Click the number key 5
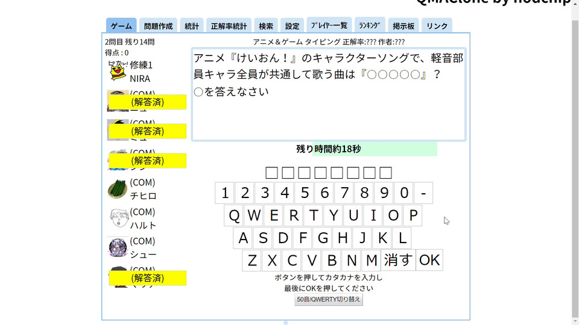The image size is (579, 325). pyautogui.click(x=305, y=193)
